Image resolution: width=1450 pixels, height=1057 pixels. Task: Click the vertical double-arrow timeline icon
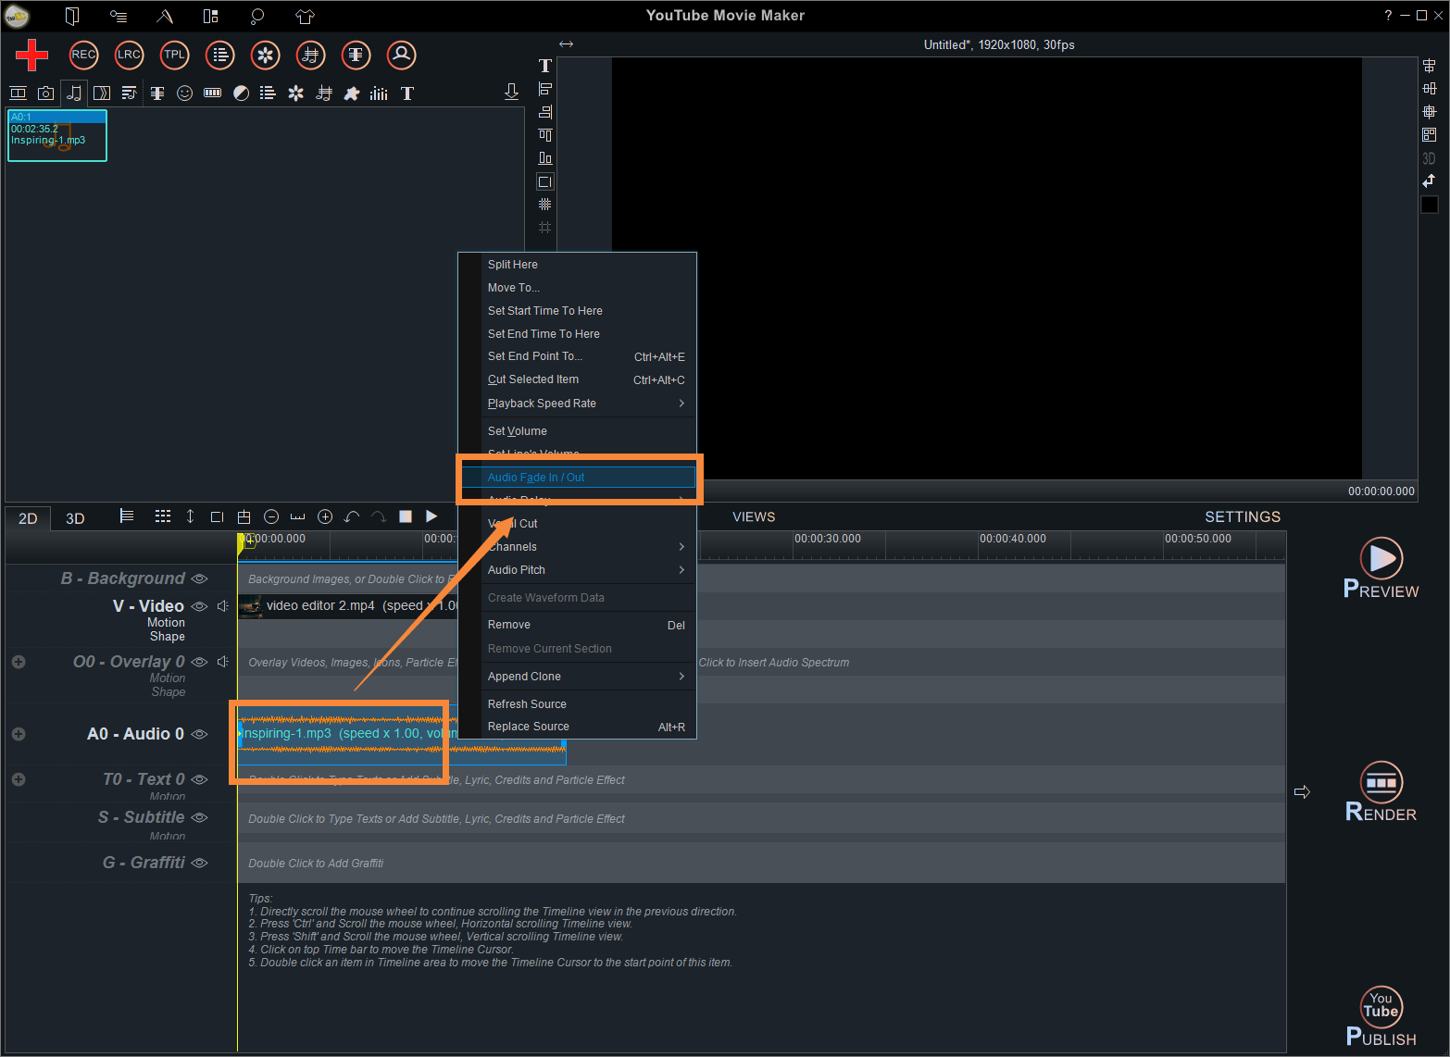pos(190,516)
